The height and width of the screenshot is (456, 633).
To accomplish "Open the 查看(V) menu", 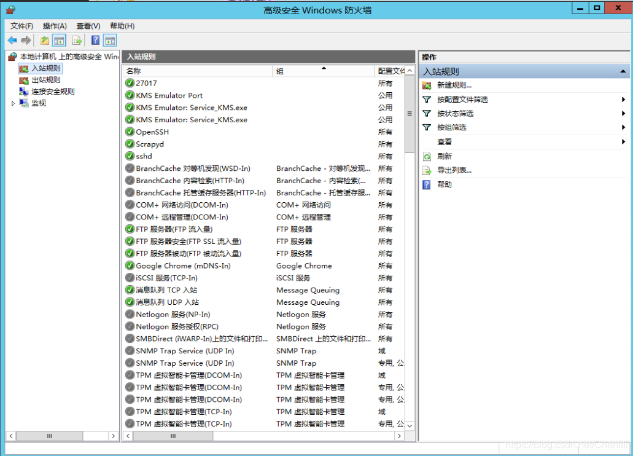I will (88, 26).
